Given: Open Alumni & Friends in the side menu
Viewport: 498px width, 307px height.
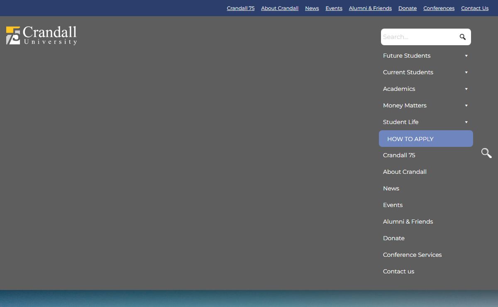Looking at the screenshot, I should pyautogui.click(x=408, y=222).
